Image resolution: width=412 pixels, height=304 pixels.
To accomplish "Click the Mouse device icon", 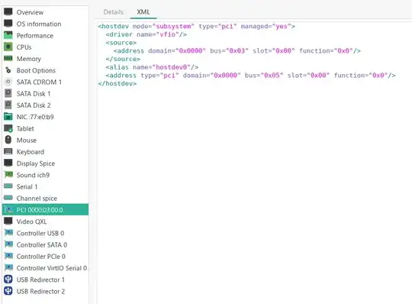I will coord(8,140).
